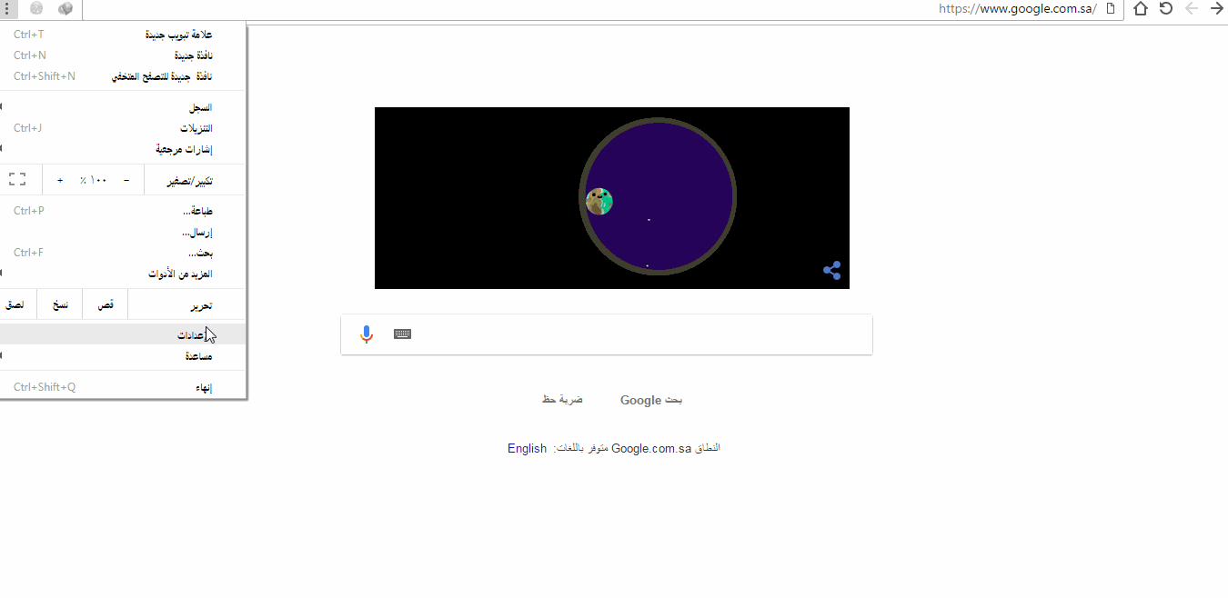Start voice search with microphone icon

[367, 334]
